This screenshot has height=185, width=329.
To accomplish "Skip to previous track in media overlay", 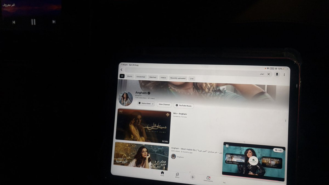I will (x=14, y=22).
